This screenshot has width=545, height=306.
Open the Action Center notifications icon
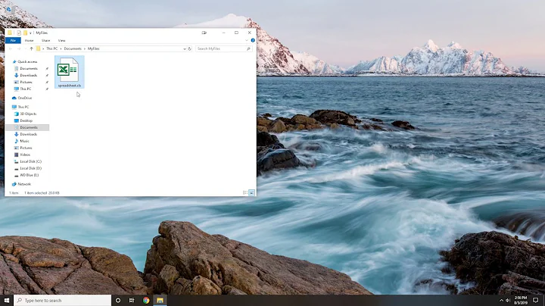(536, 301)
